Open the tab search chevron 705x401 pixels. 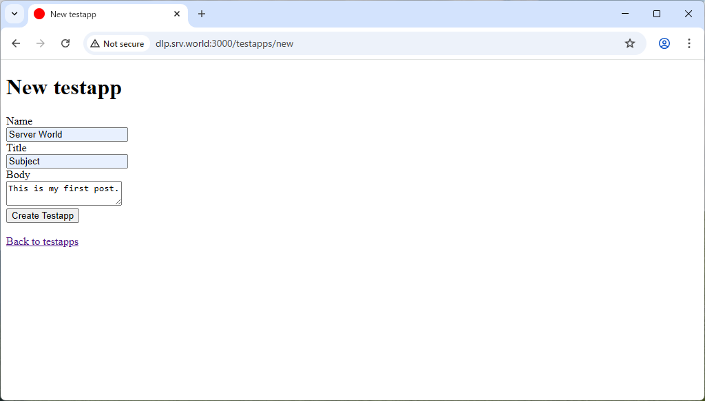click(x=14, y=14)
